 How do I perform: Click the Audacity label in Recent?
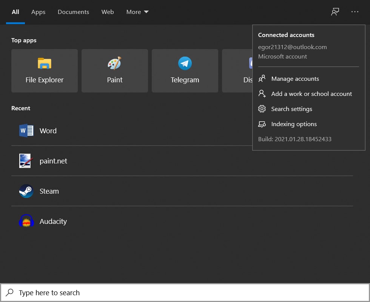53,221
